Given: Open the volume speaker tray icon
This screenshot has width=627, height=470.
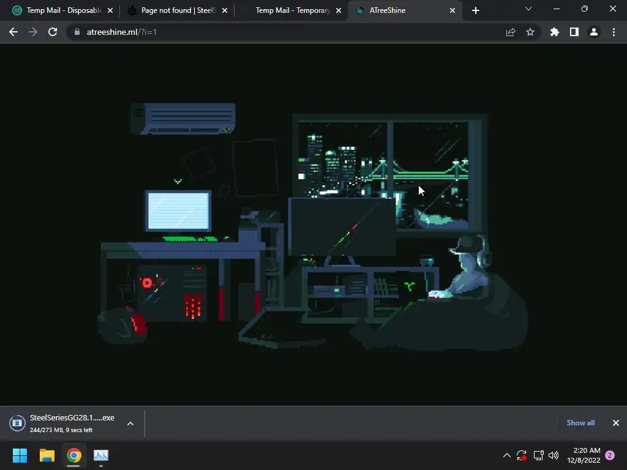Looking at the screenshot, I should point(554,455).
